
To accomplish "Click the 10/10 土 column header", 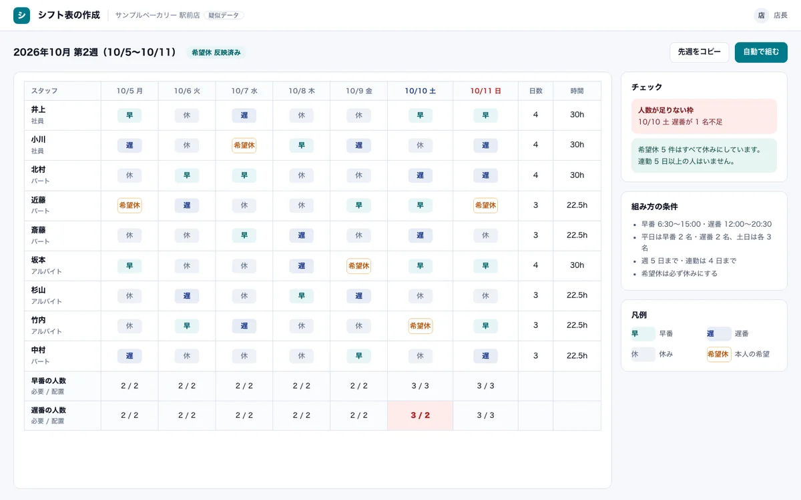I will pos(421,91).
